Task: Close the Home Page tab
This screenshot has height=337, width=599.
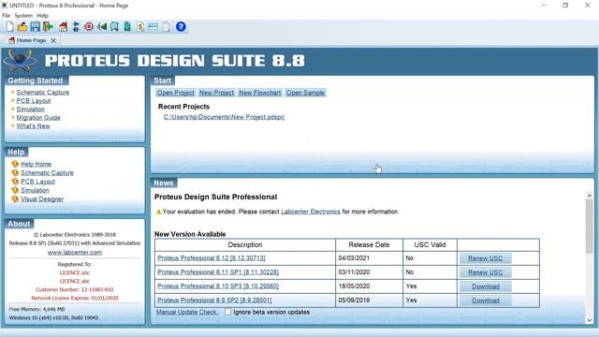Action: coord(53,40)
